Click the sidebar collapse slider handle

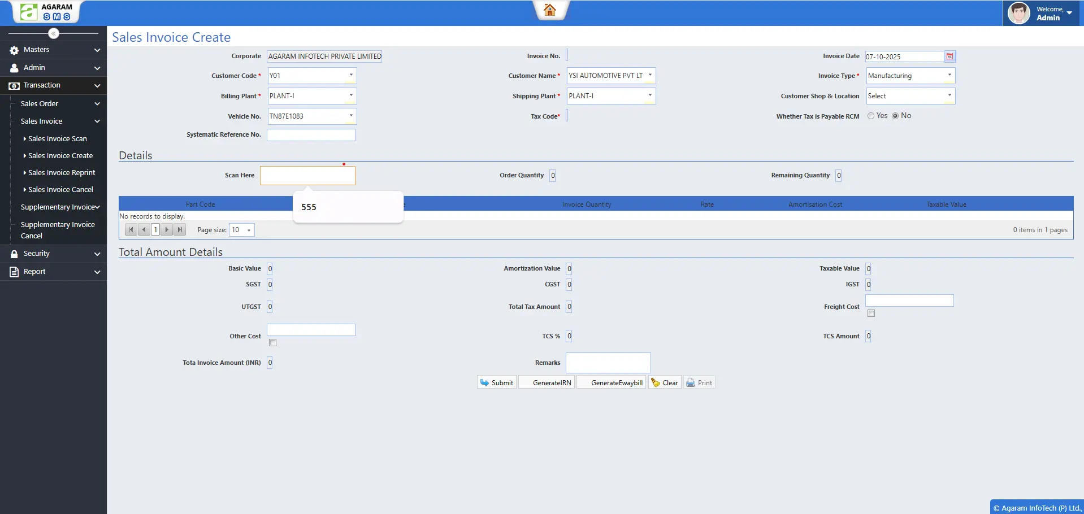point(54,33)
